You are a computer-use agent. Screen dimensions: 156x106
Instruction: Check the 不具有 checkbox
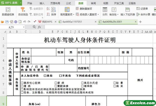[60, 76]
